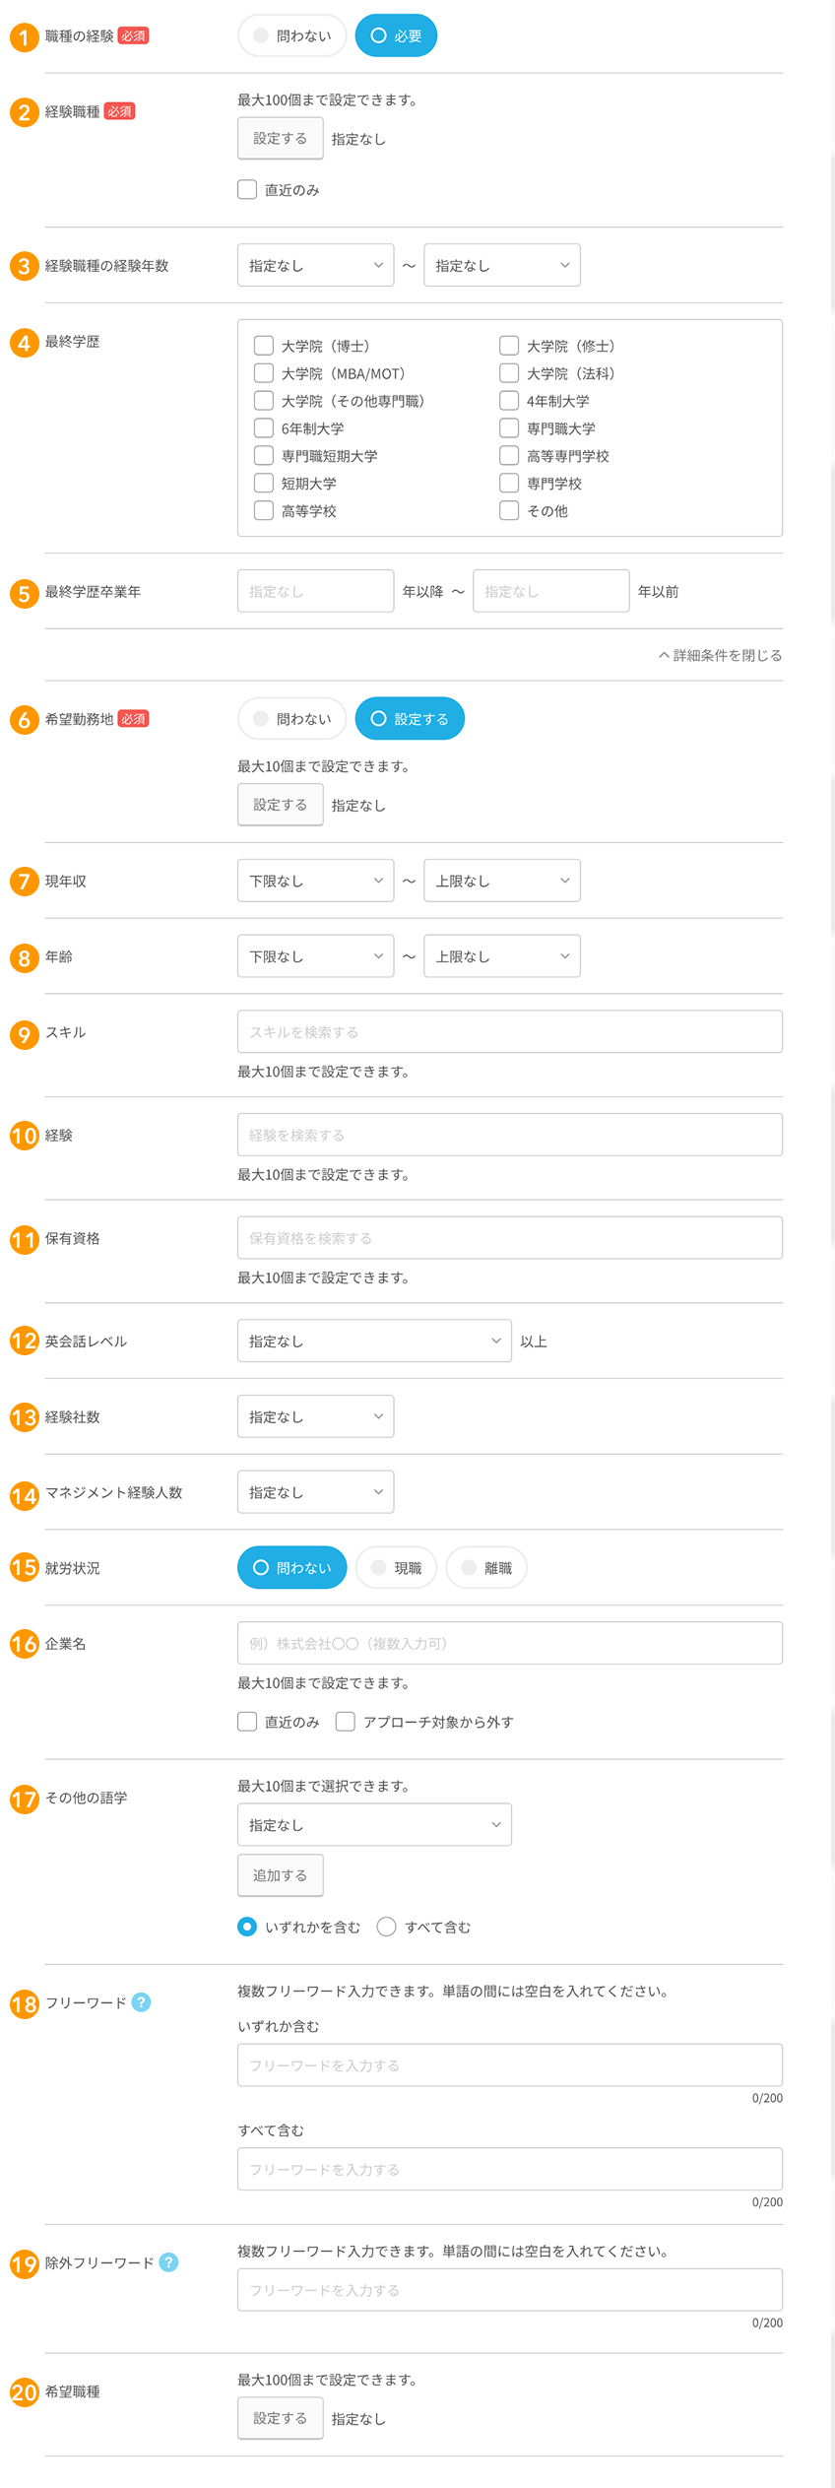Viewport: 835px width, 2488px height.
Task: Click the スキルを検索する field
Action: [510, 1031]
